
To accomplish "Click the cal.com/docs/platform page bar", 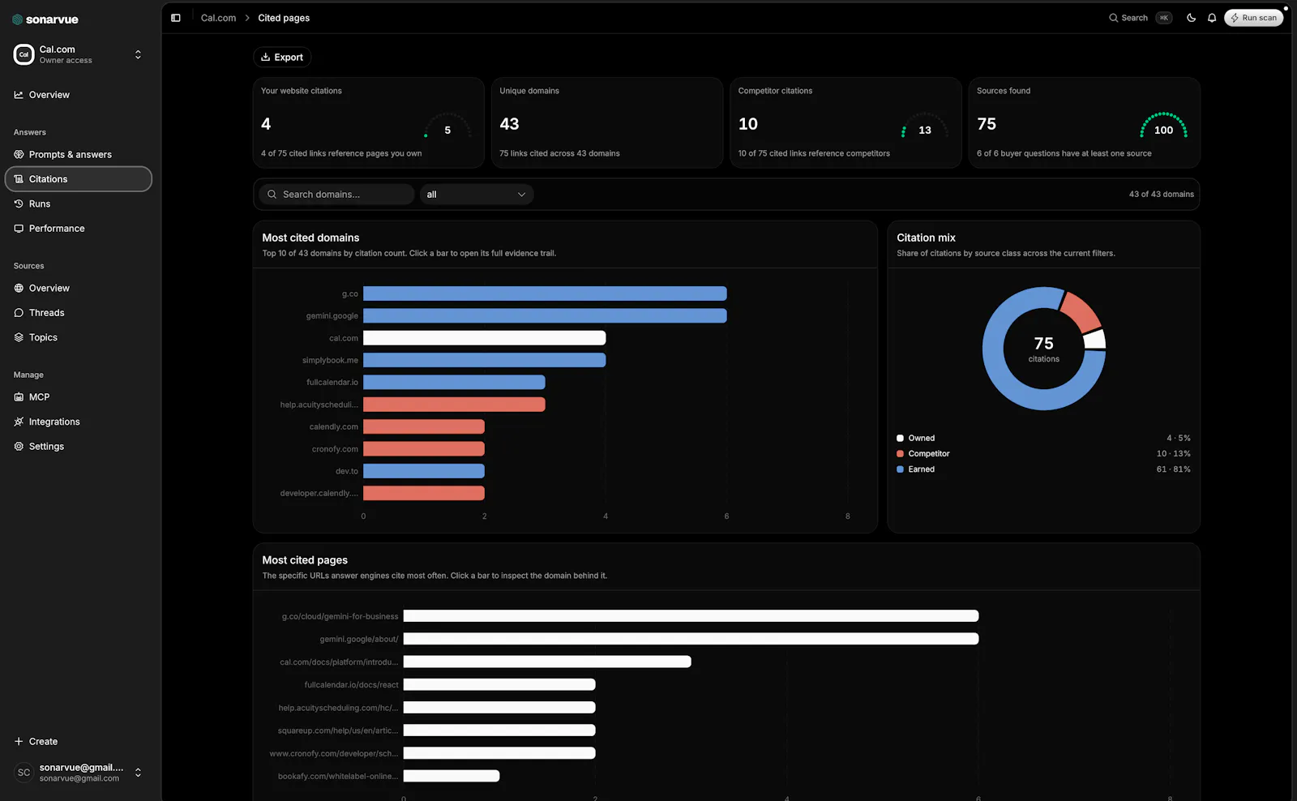I will [547, 662].
